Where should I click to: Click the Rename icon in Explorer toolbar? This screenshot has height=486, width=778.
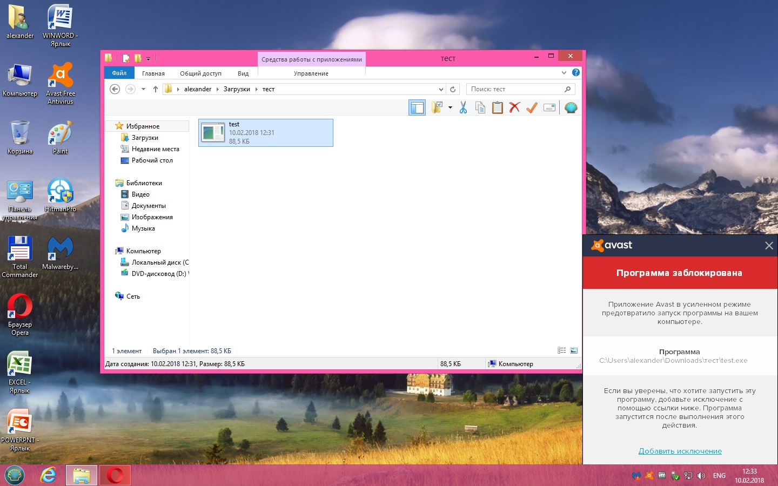(x=549, y=107)
